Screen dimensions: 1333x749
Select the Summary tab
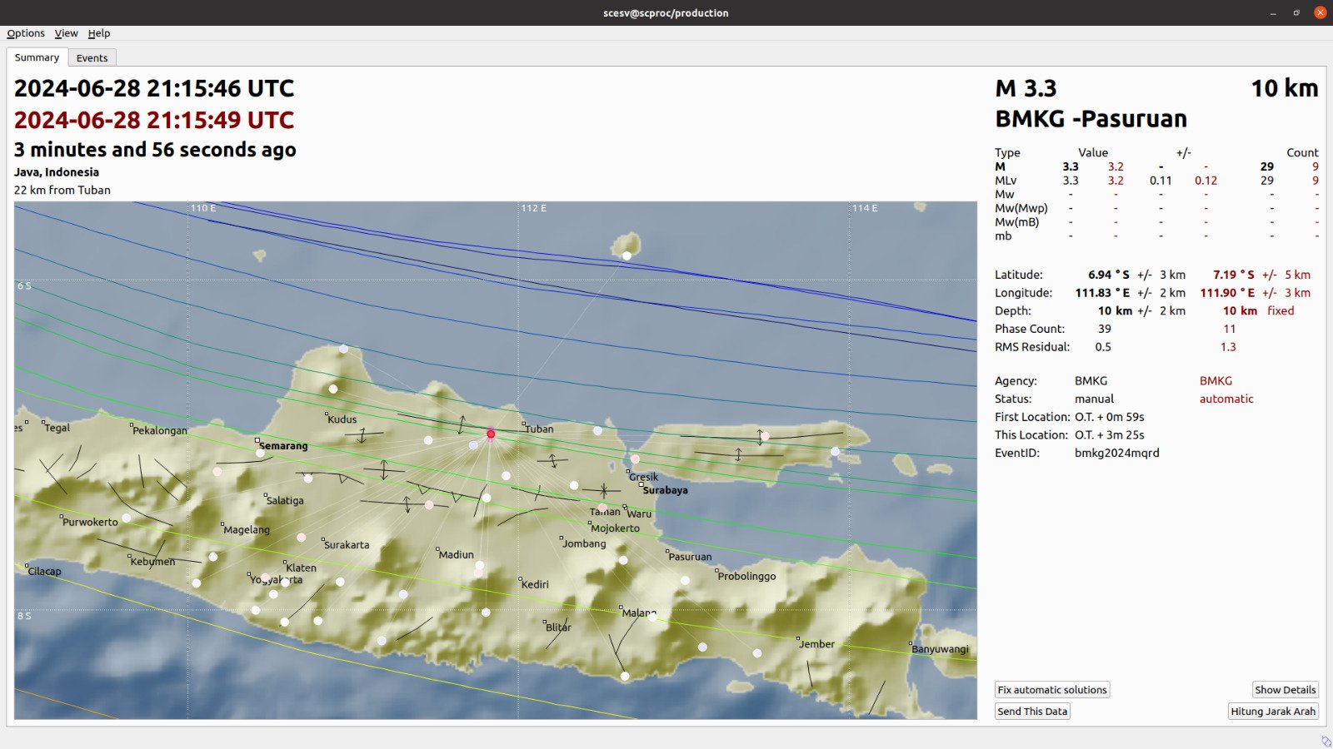[37, 57]
